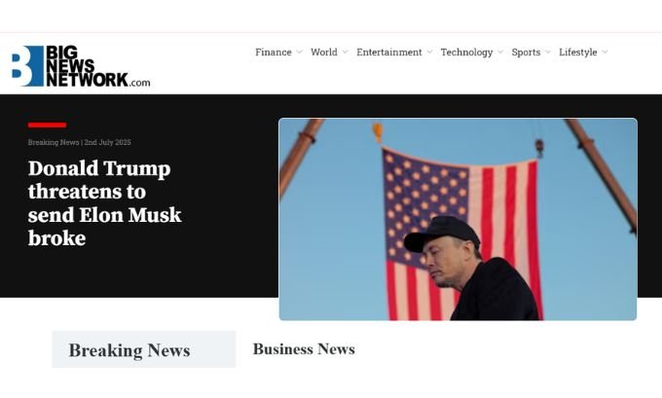Switch to the Business News tab
Screen dimensions: 662x398
click(x=304, y=349)
